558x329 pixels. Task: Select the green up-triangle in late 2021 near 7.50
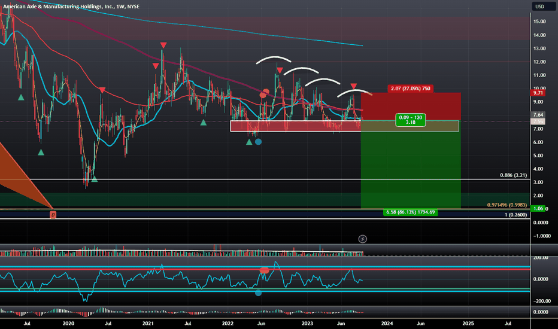(203, 123)
